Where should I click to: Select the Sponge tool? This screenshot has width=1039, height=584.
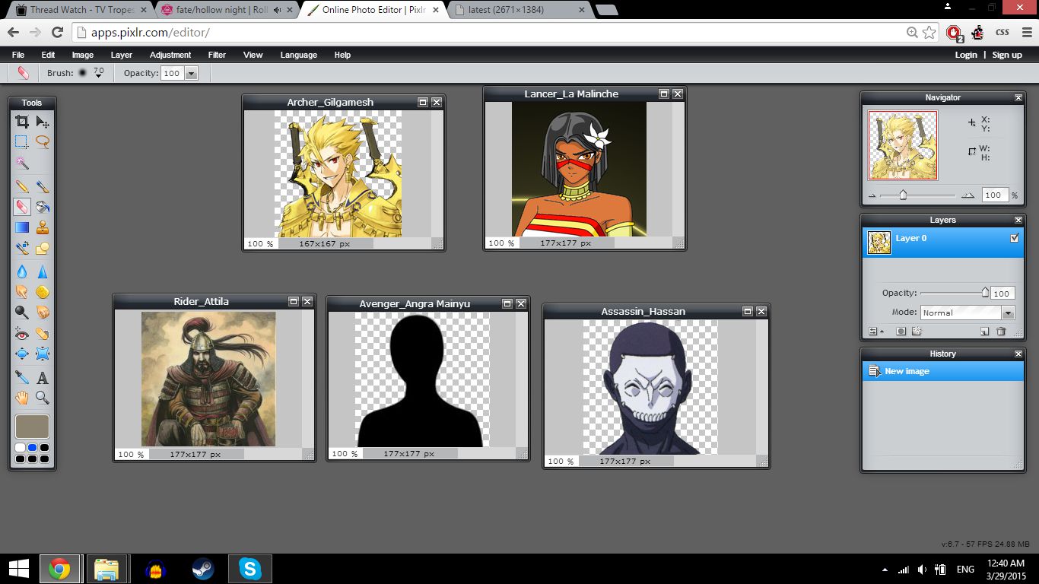tap(43, 291)
